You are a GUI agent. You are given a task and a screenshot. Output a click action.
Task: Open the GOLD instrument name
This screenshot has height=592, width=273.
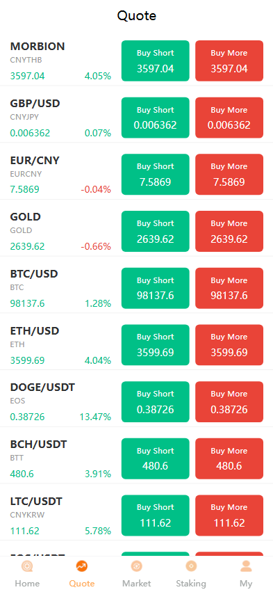(x=25, y=217)
